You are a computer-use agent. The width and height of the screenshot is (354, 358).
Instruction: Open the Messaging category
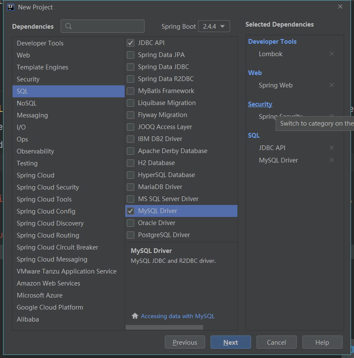pos(69,115)
